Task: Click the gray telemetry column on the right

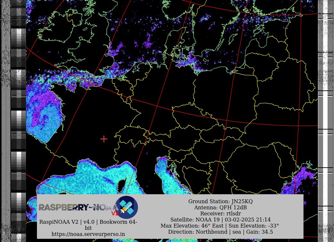Action: pos(325,112)
